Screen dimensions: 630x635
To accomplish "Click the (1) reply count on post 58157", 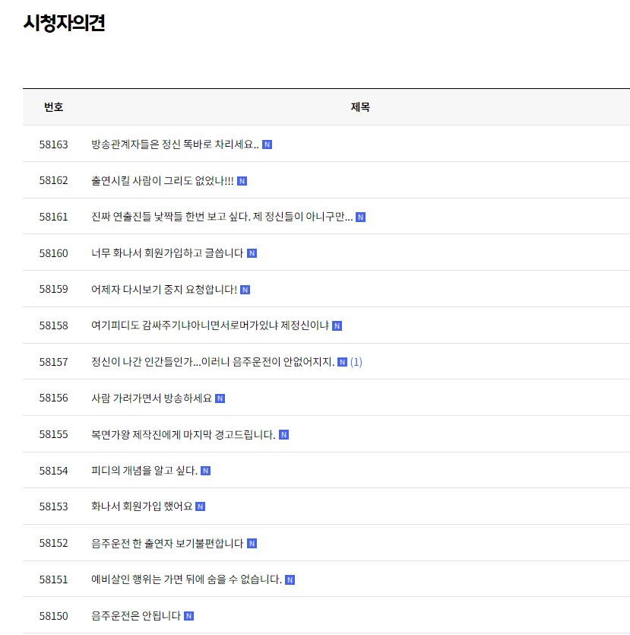I will coord(354,361).
